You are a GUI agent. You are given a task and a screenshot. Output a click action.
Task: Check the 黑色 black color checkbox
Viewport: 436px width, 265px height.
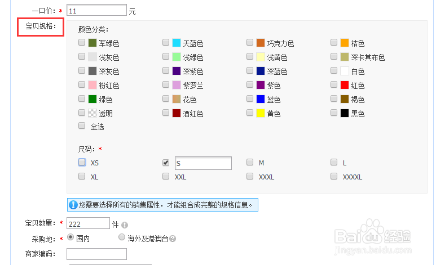[334, 113]
